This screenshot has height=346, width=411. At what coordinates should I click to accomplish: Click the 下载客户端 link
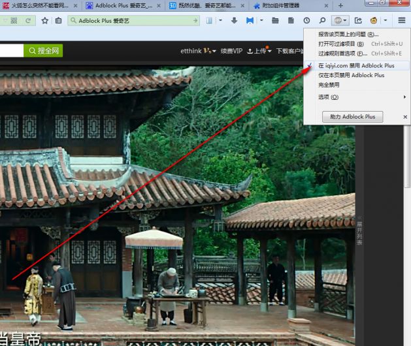coord(289,51)
